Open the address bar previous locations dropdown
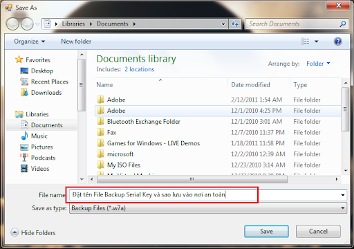 click(223, 24)
